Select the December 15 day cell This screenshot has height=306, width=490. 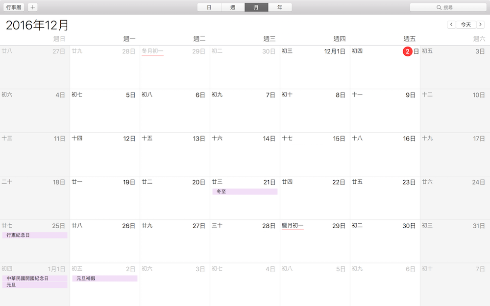(x=315, y=157)
